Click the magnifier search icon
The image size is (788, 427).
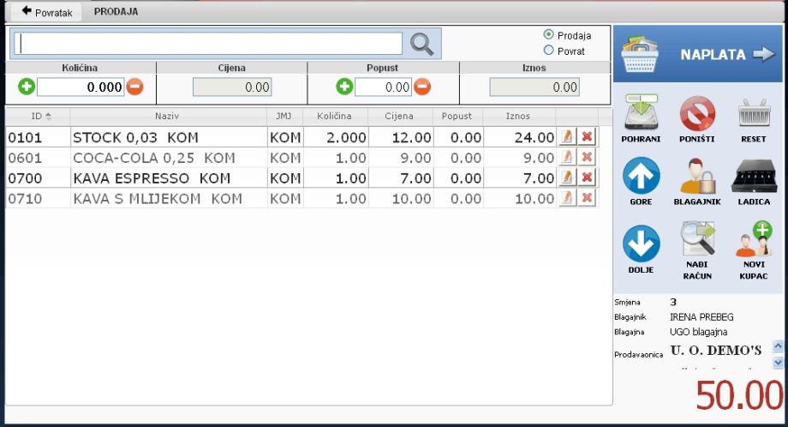(x=421, y=44)
